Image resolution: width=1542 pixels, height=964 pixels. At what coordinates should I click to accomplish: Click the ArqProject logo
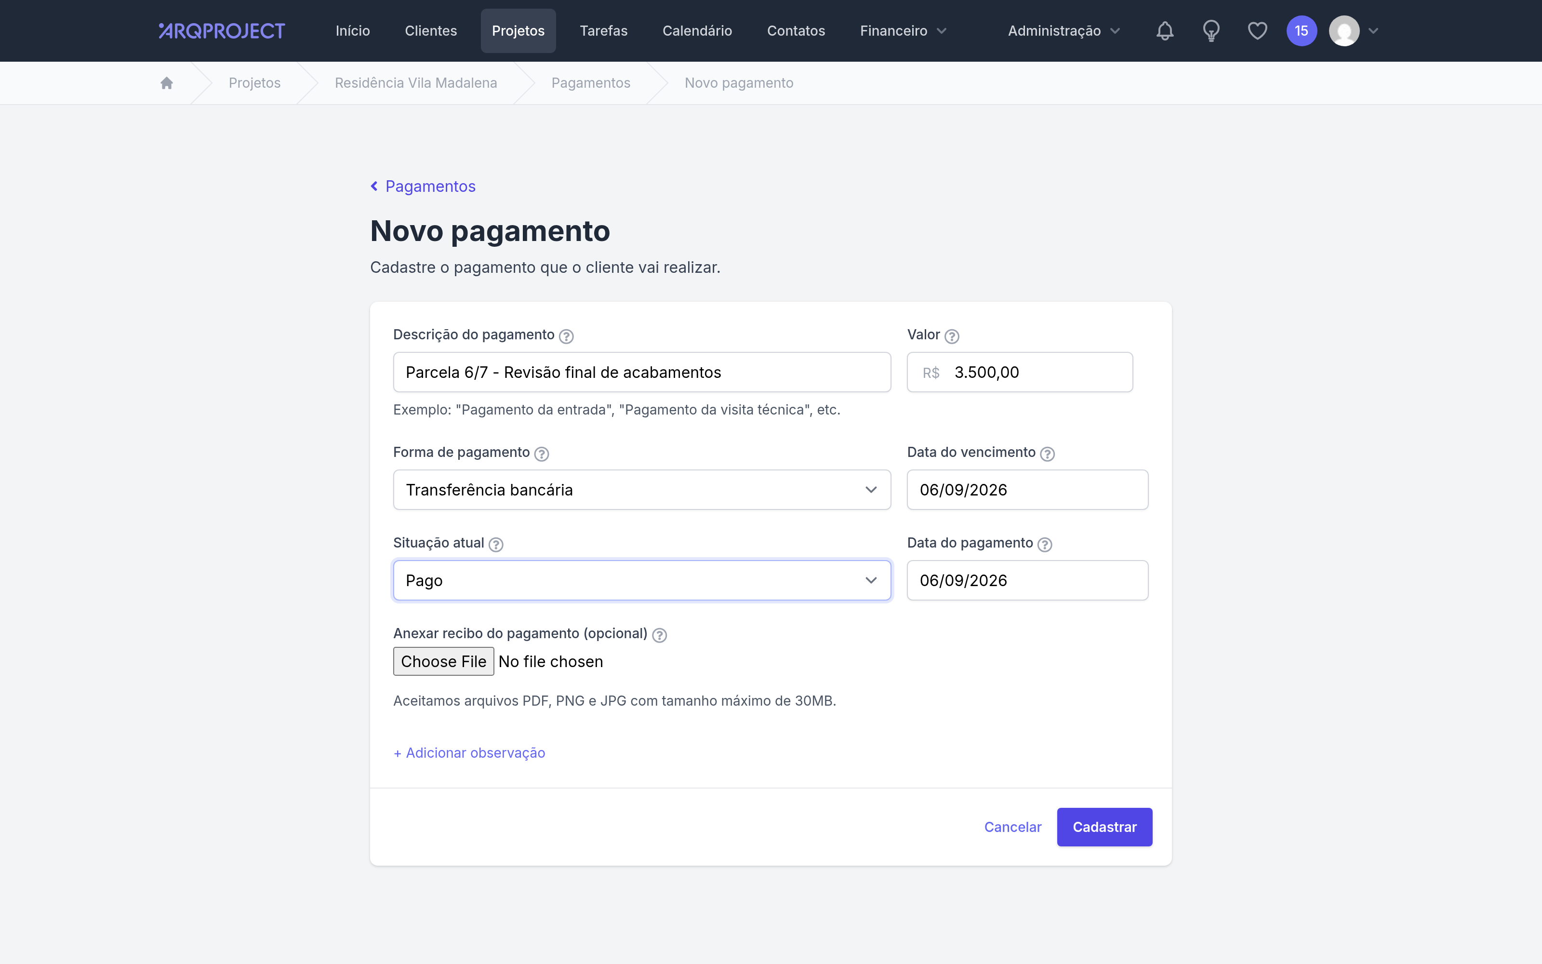click(x=222, y=30)
